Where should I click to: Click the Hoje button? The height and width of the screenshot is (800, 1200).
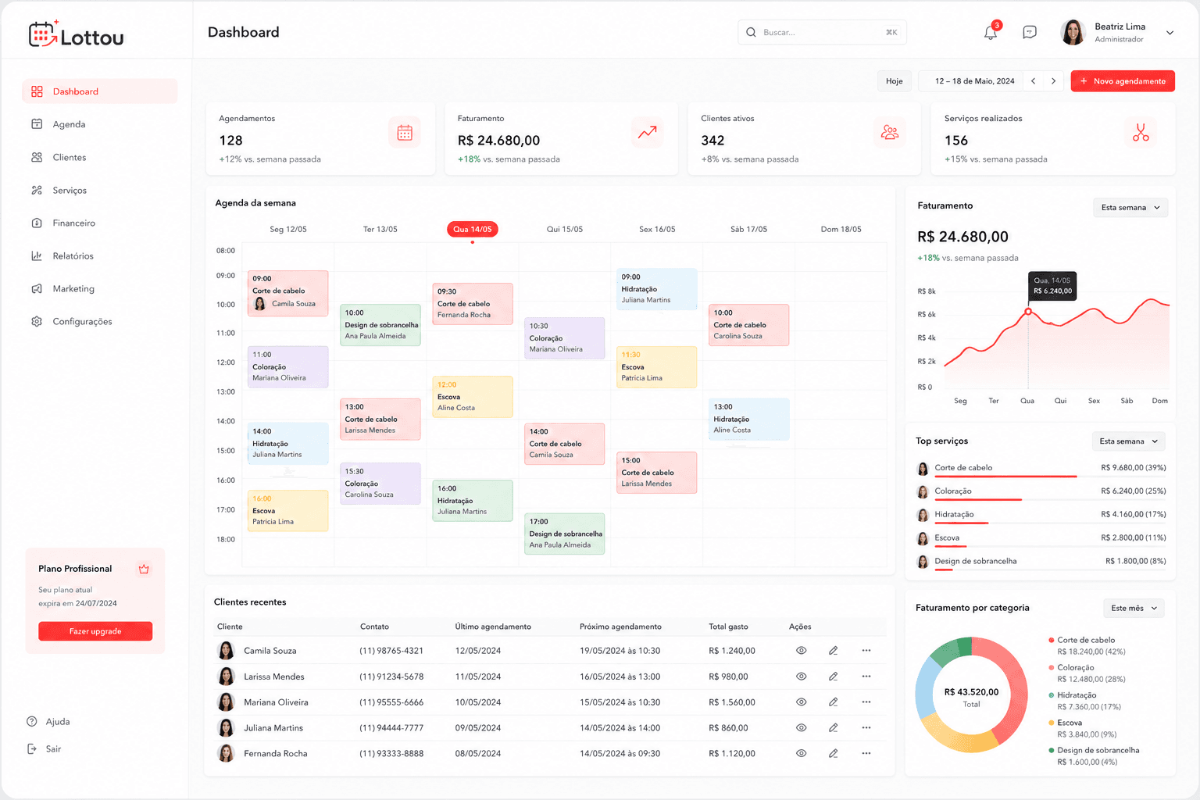click(x=895, y=81)
